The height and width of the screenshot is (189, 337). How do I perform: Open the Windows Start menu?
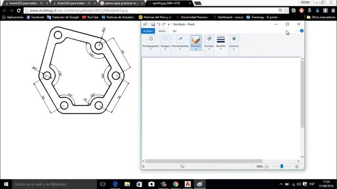tap(6, 184)
